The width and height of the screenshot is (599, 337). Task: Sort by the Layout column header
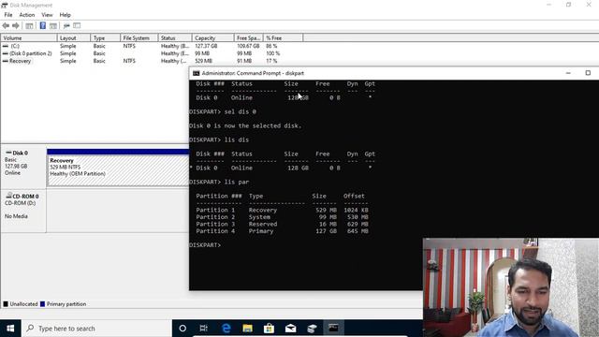pyautogui.click(x=74, y=38)
